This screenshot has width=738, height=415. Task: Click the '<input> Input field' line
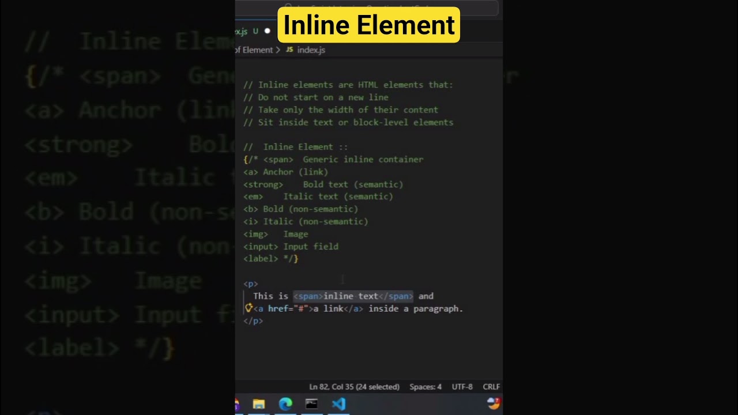pos(291,247)
